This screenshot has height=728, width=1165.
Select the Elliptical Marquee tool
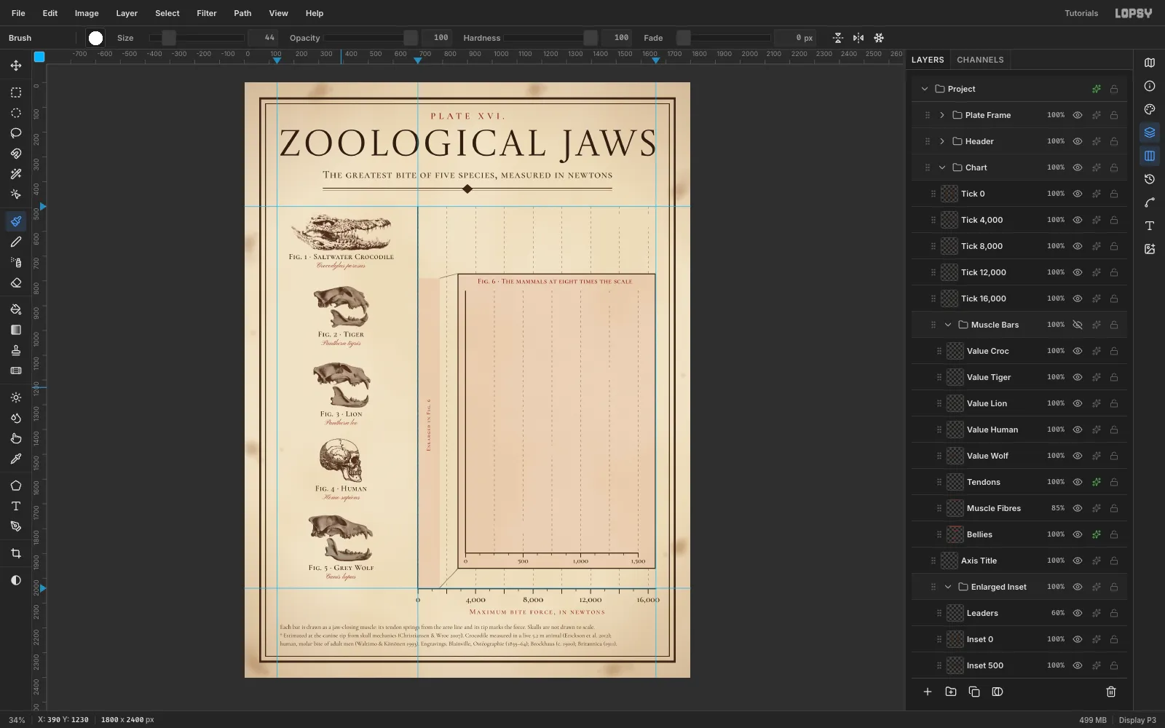15,113
